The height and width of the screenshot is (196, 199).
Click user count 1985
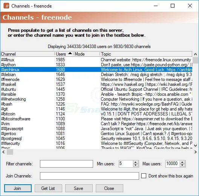point(60,60)
